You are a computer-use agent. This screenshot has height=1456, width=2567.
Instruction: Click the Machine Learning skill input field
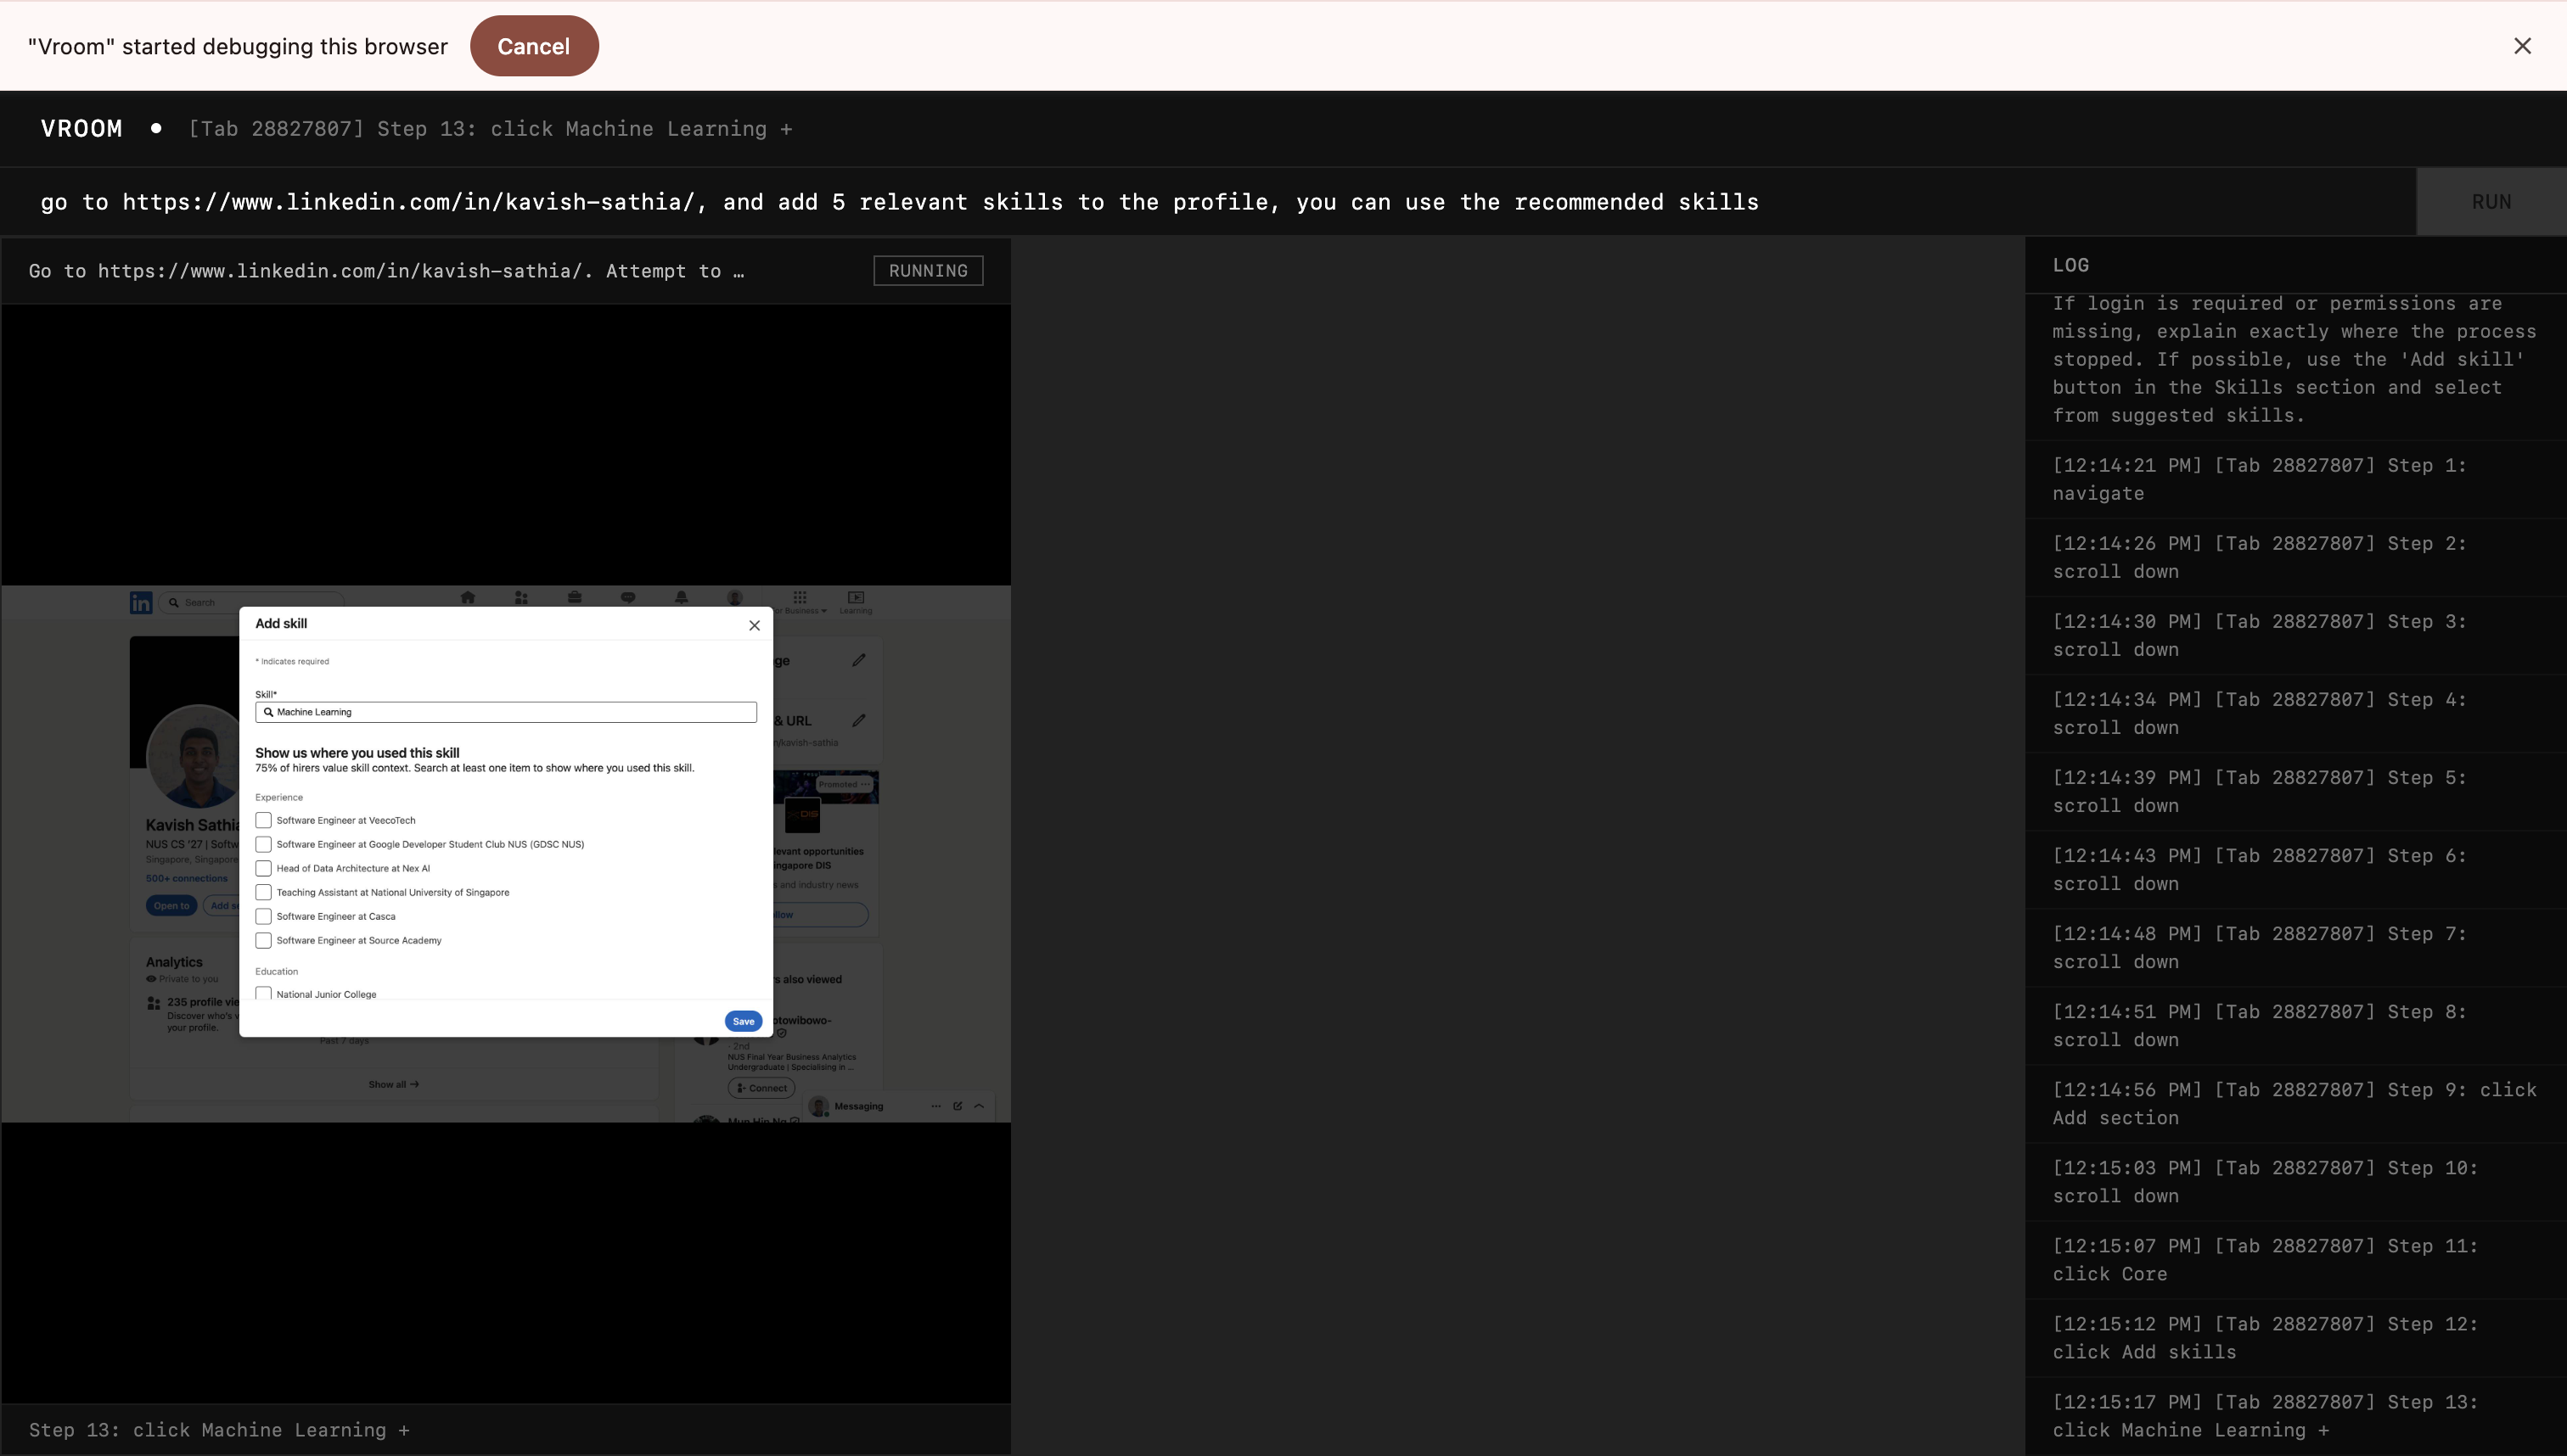coord(506,712)
